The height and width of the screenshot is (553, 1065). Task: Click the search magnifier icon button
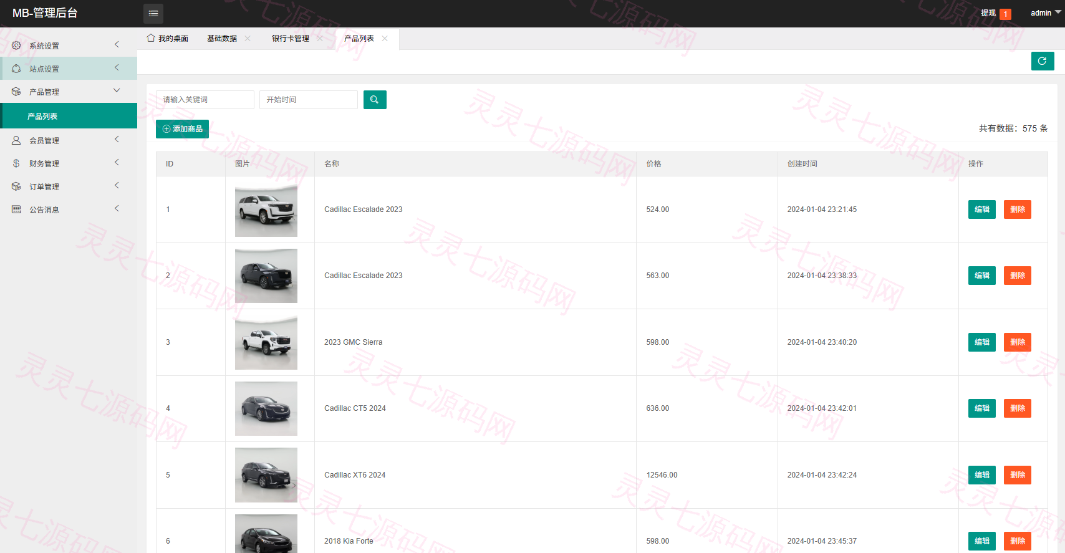375,100
